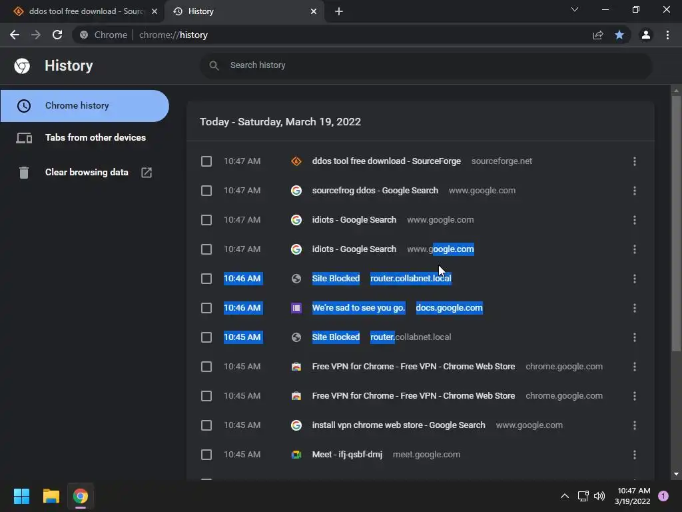Screen dimensions: 682x512
Task: Open more actions for We're sad to see you go
Action: point(635,308)
